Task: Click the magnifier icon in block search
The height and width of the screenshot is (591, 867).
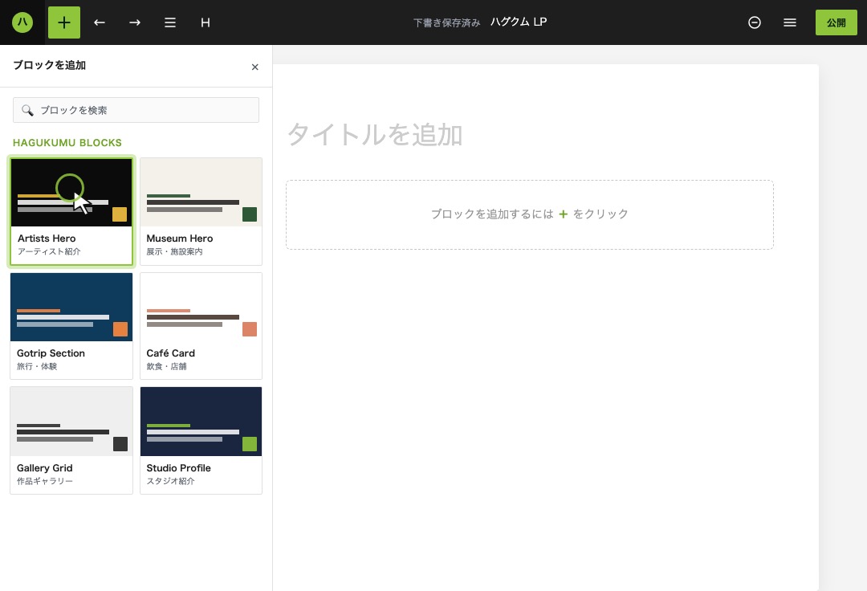Action: 27,110
